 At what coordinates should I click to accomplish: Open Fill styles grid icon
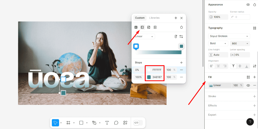(248, 77)
